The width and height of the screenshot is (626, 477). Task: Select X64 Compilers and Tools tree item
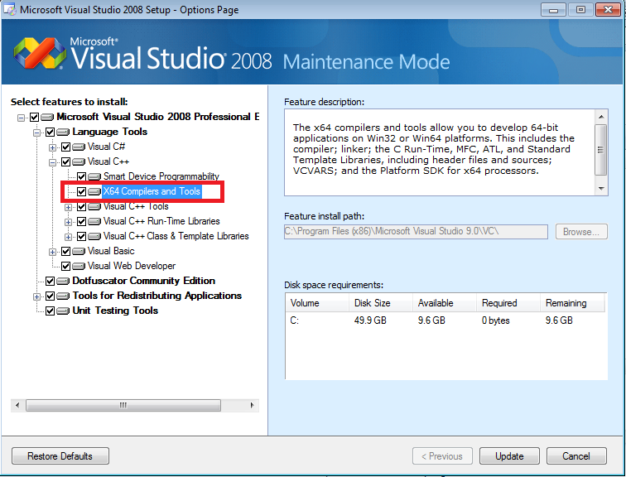coord(152,191)
